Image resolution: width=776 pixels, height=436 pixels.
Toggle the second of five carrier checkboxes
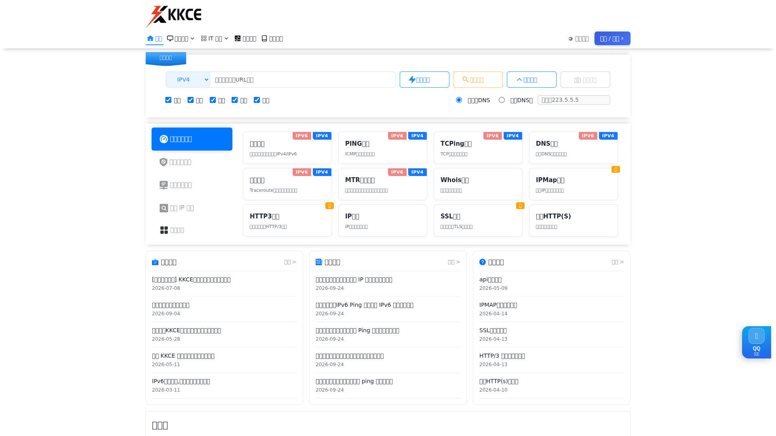click(190, 100)
